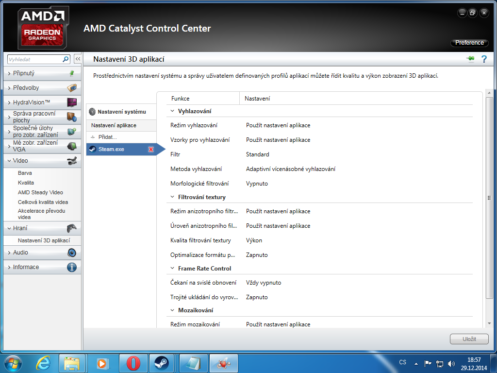Collapse the Frame Rate Control section
This screenshot has height=373, width=497.
[x=172, y=269]
